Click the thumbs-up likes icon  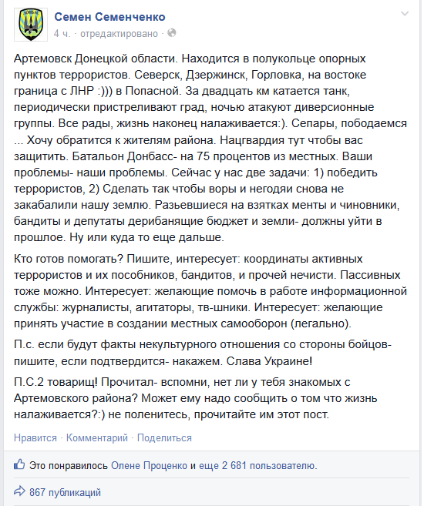tap(19, 464)
